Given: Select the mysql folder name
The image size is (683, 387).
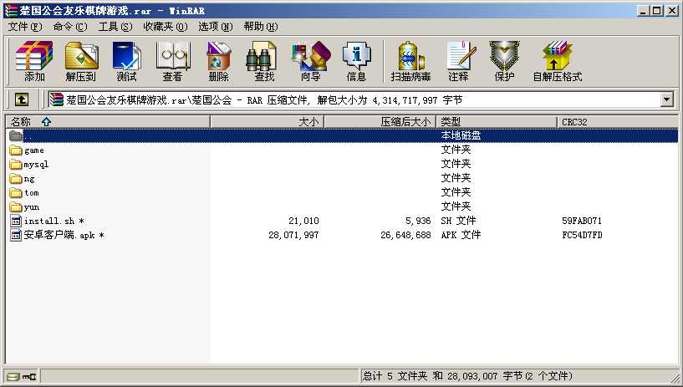Looking at the screenshot, I should coord(36,165).
